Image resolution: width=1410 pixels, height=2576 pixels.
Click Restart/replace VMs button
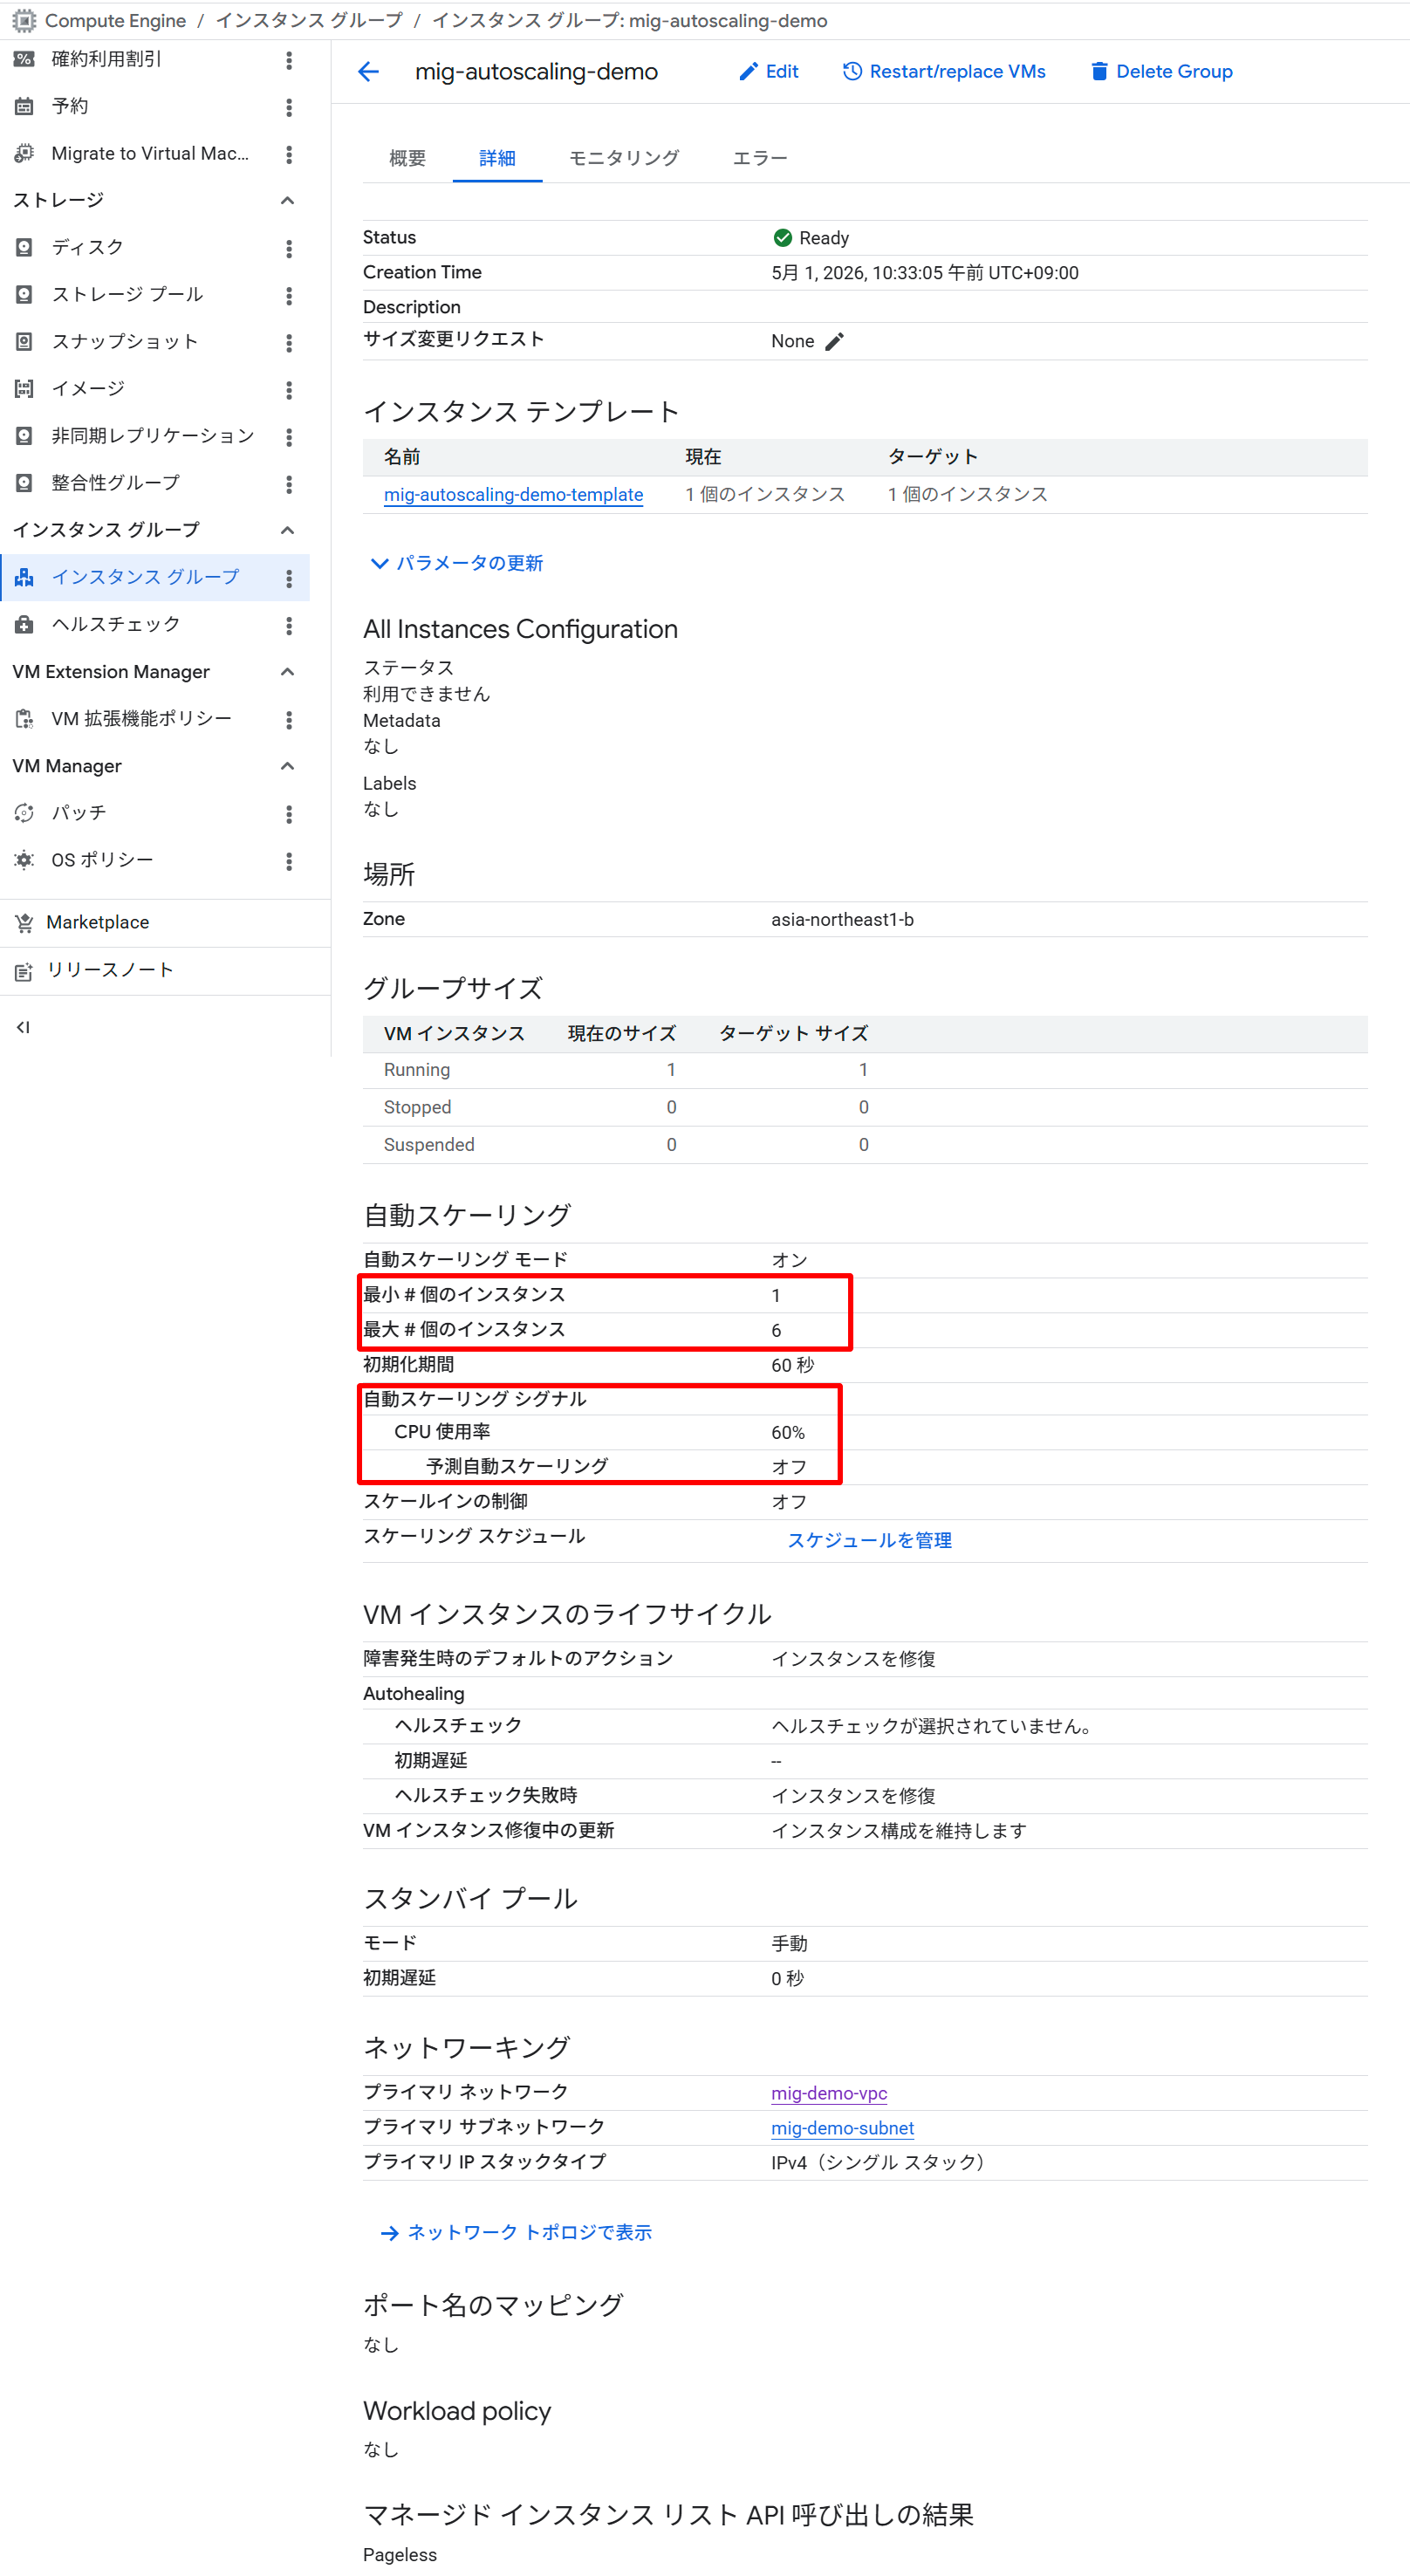(943, 71)
